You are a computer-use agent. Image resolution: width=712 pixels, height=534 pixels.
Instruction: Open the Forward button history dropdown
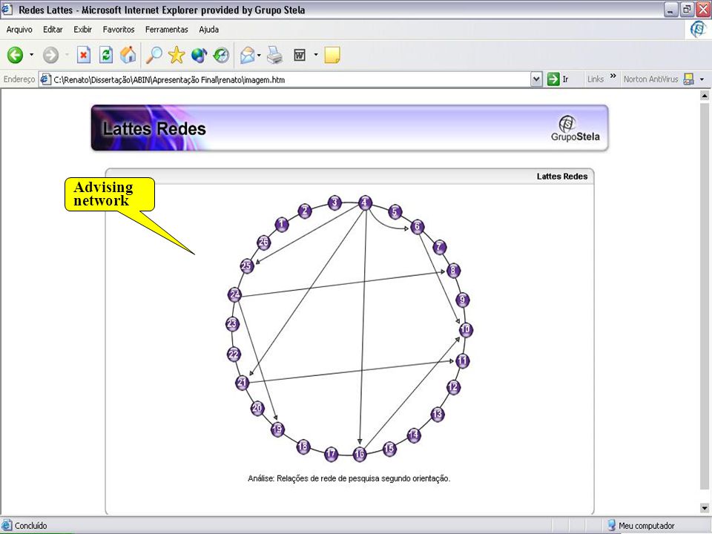click(67, 56)
